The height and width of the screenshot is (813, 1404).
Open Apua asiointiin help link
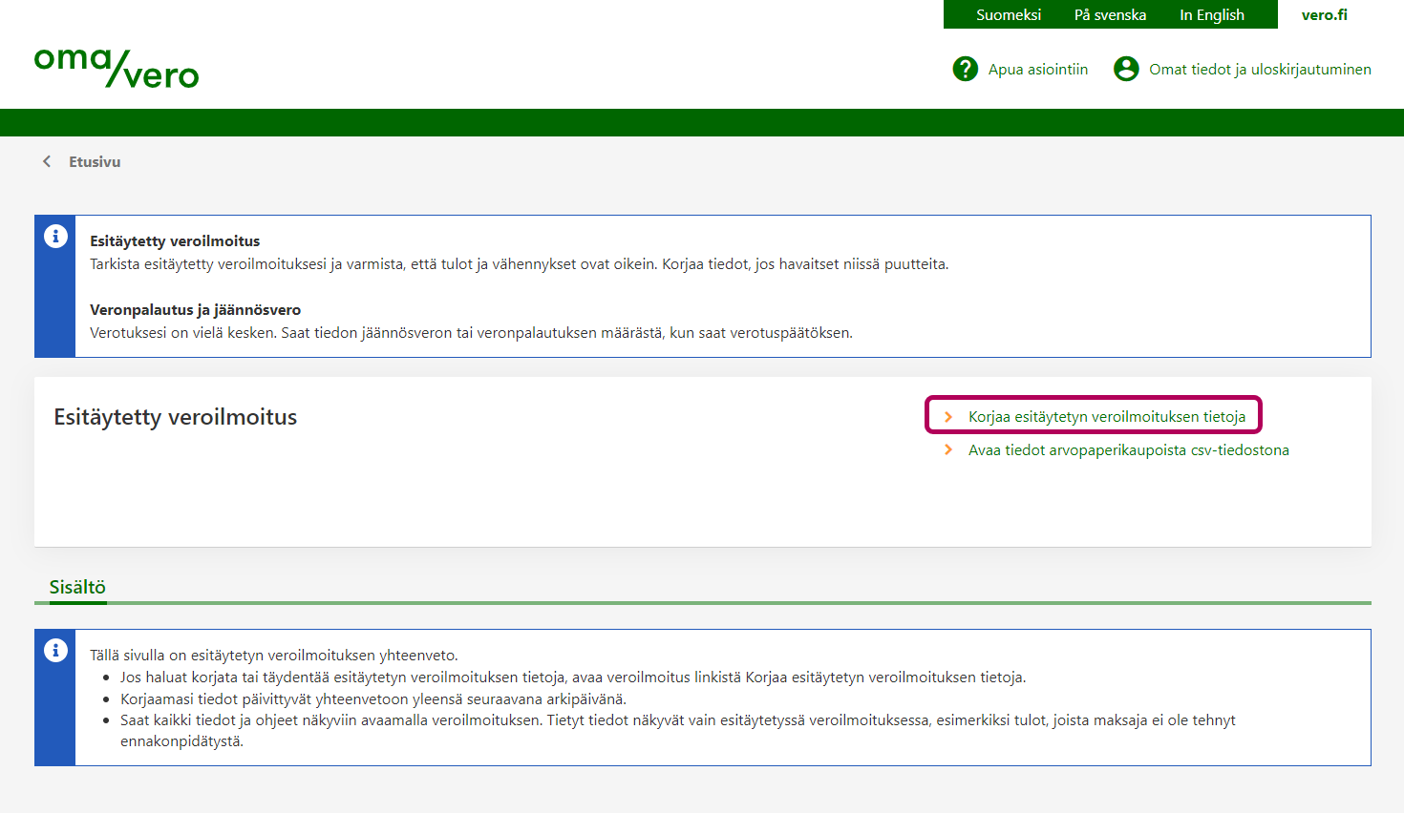point(1037,70)
